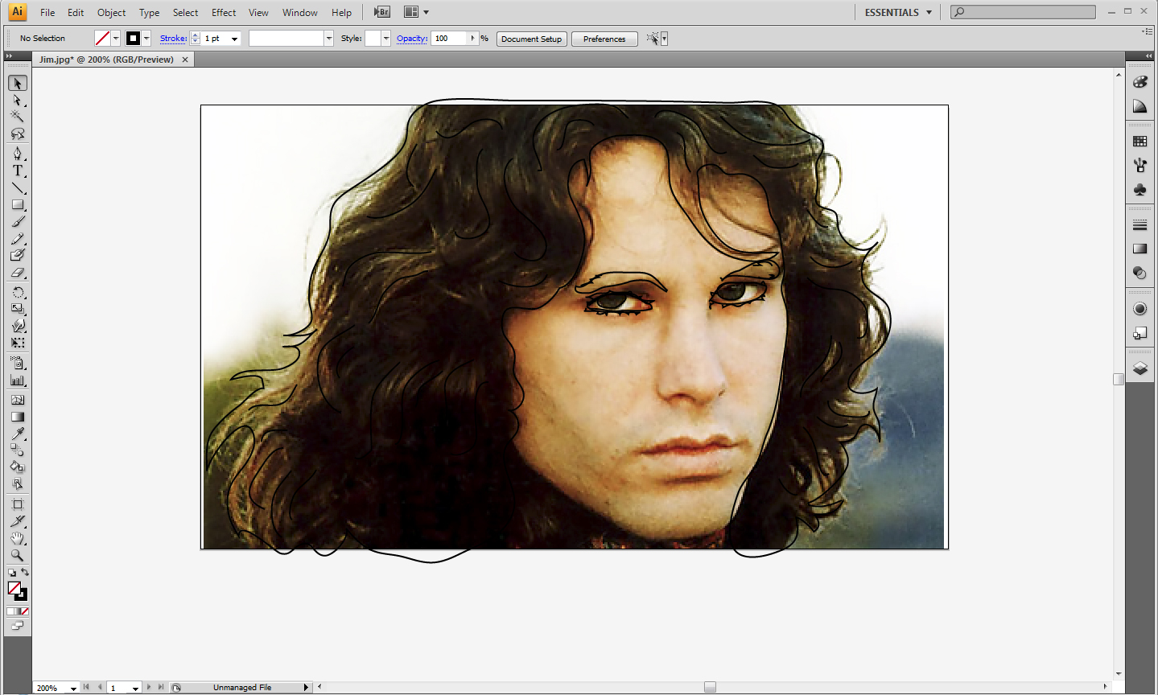Image resolution: width=1158 pixels, height=695 pixels.
Task: Open the Fill color dropdown in control bar
Action: pos(116,39)
